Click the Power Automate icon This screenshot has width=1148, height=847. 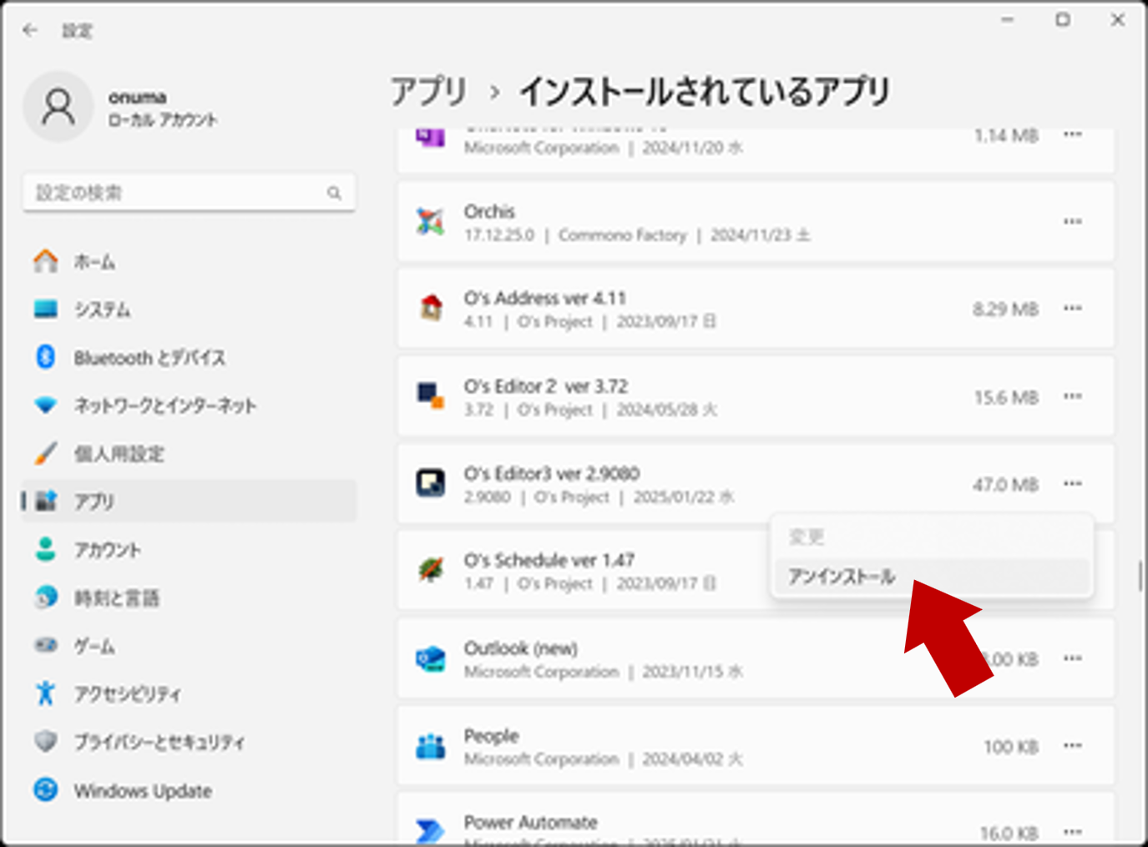click(x=431, y=831)
